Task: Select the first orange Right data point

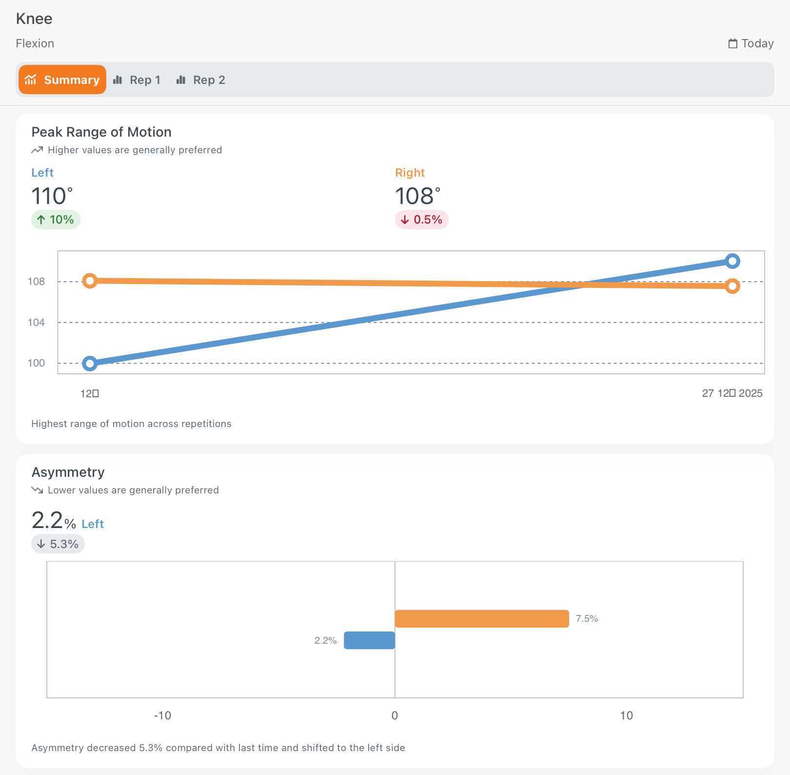Action: 90,281
